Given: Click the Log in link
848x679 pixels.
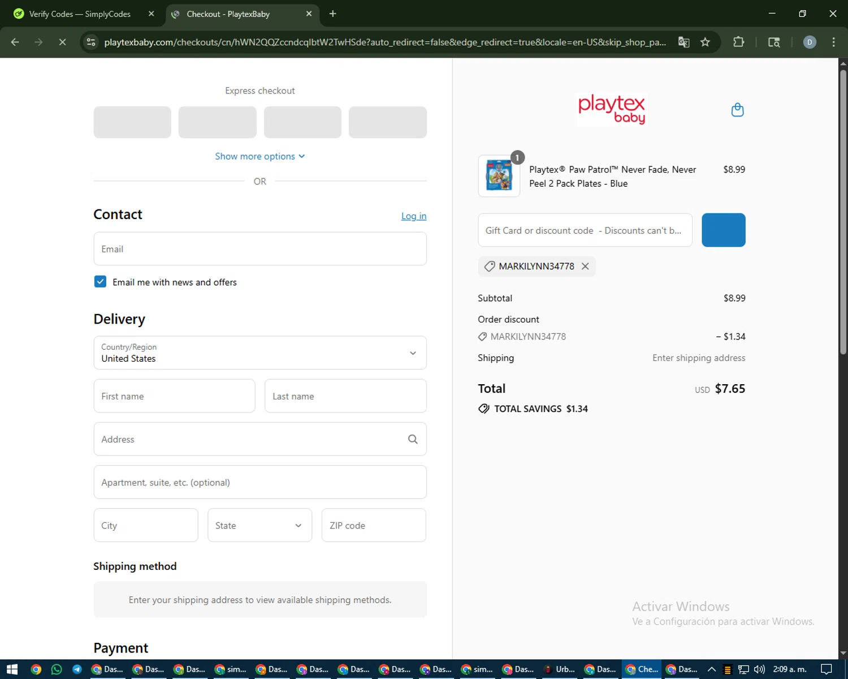Looking at the screenshot, I should [413, 216].
